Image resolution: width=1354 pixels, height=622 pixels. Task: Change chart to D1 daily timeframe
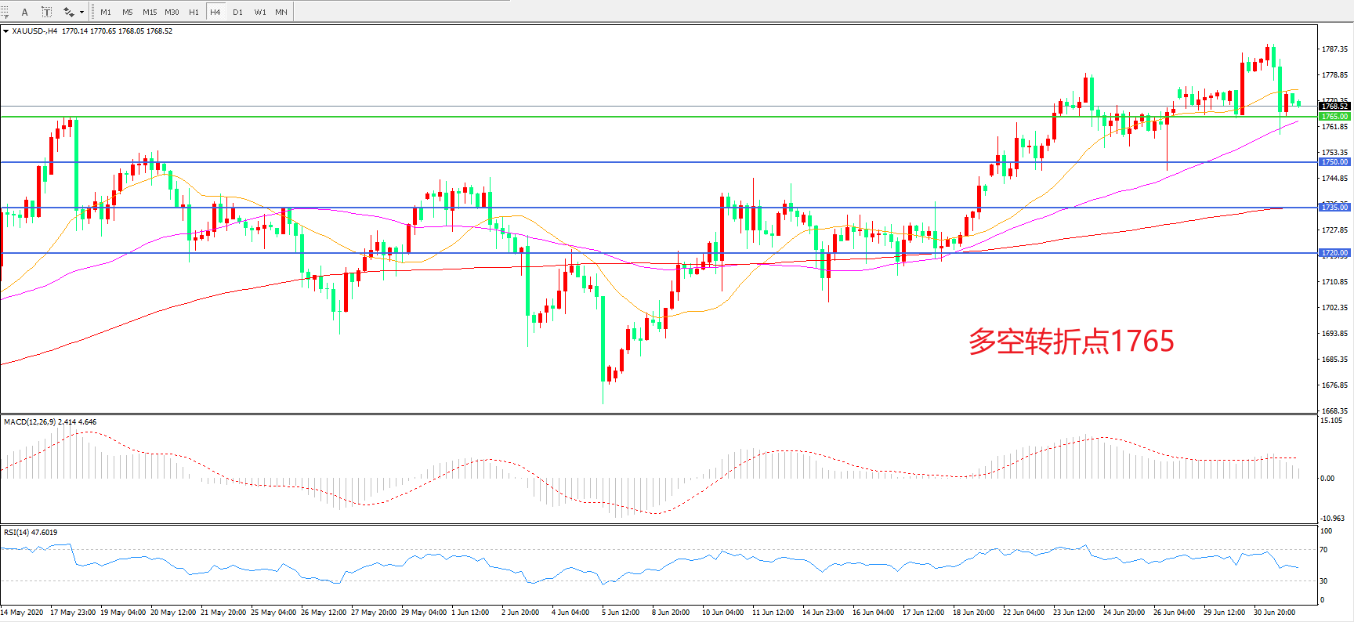(x=237, y=13)
